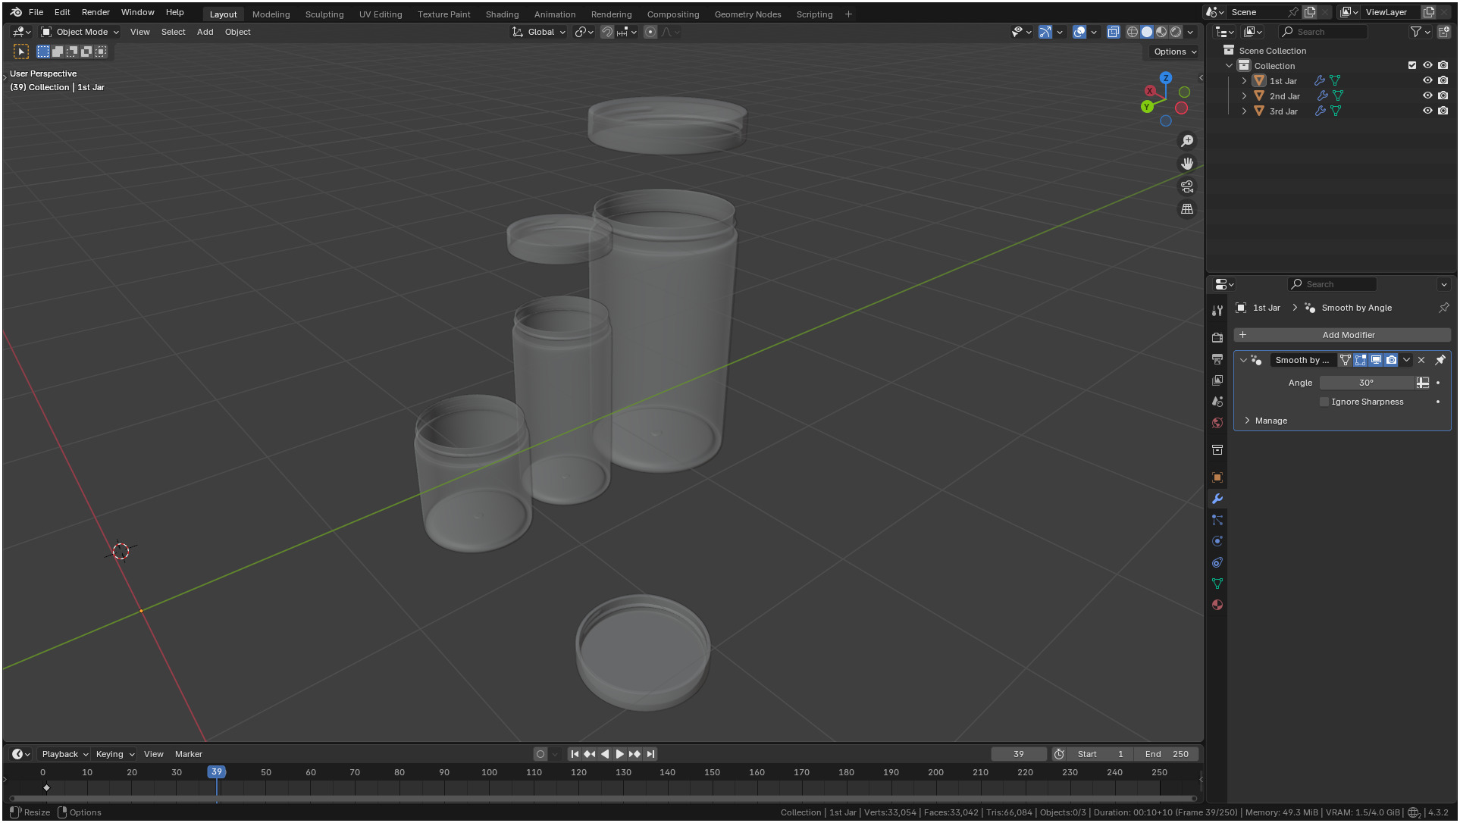Click the Select Box tool icon
This screenshot has width=1460, height=823.
point(21,52)
